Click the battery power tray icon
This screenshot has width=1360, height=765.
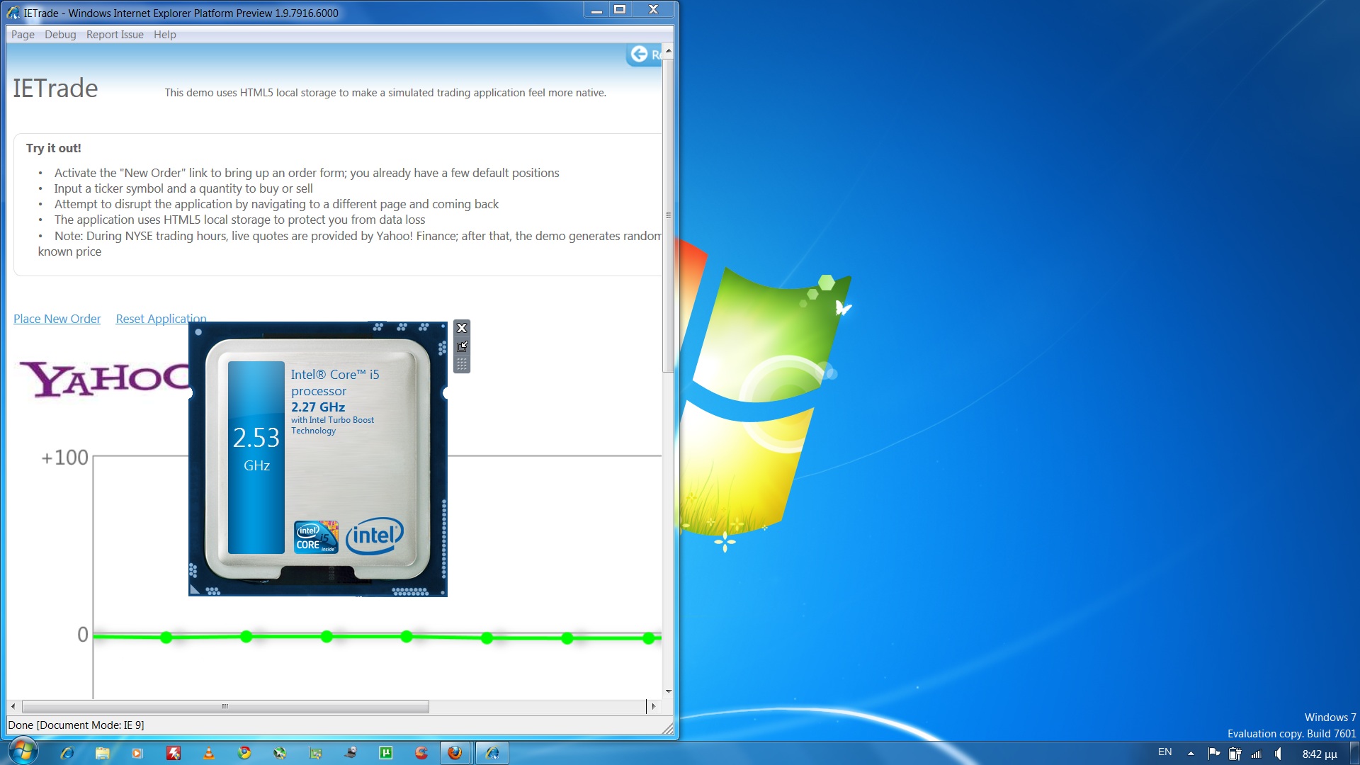click(1235, 754)
